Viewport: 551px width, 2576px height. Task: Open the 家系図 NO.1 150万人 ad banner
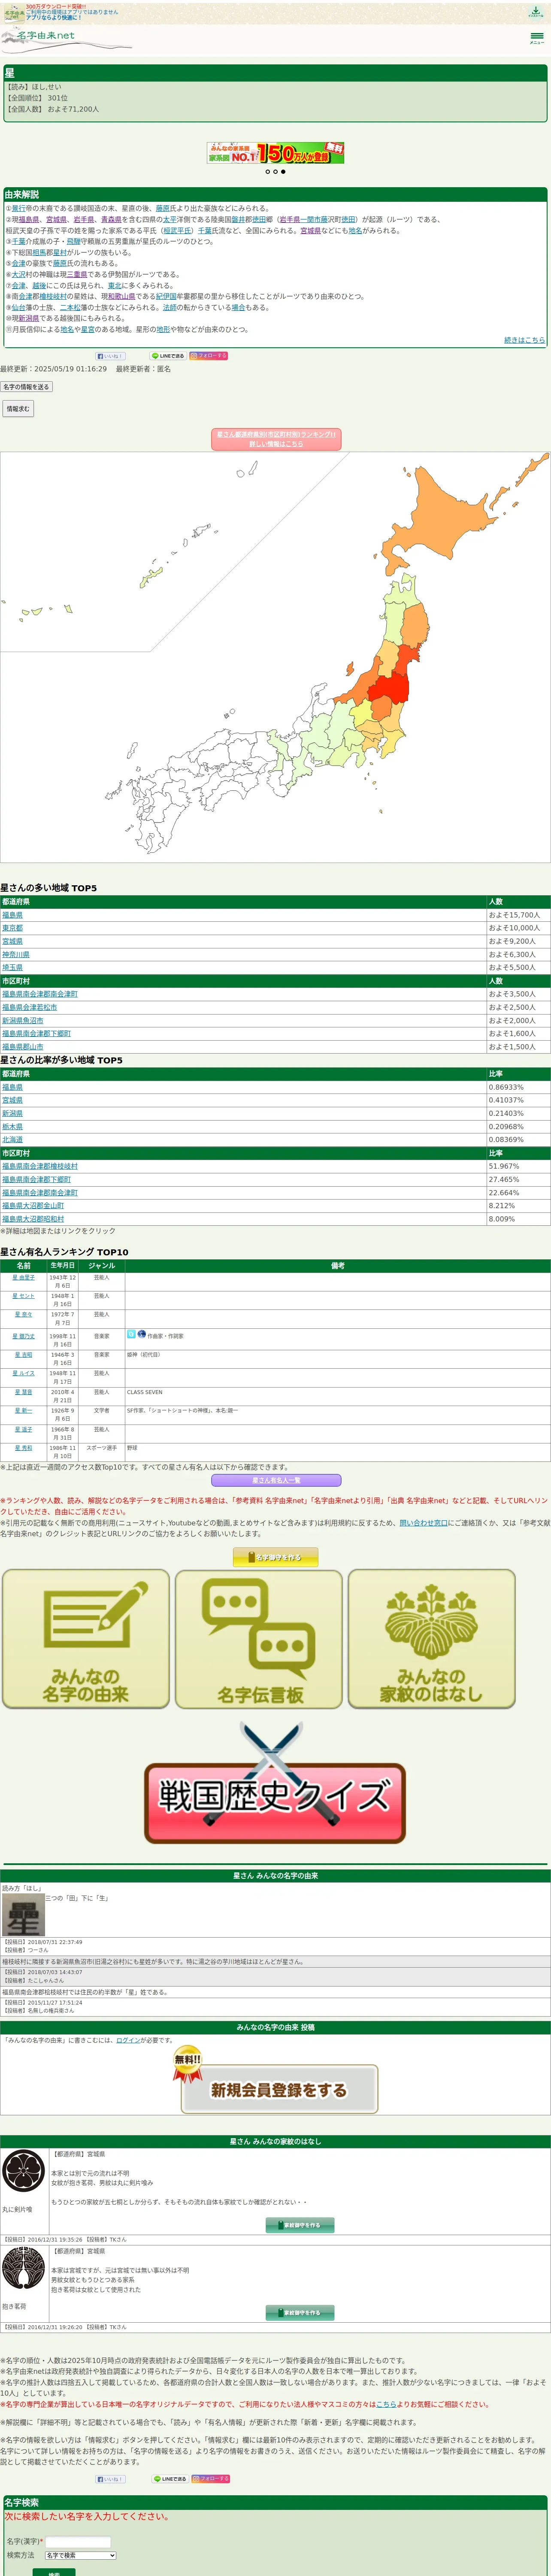[x=275, y=153]
